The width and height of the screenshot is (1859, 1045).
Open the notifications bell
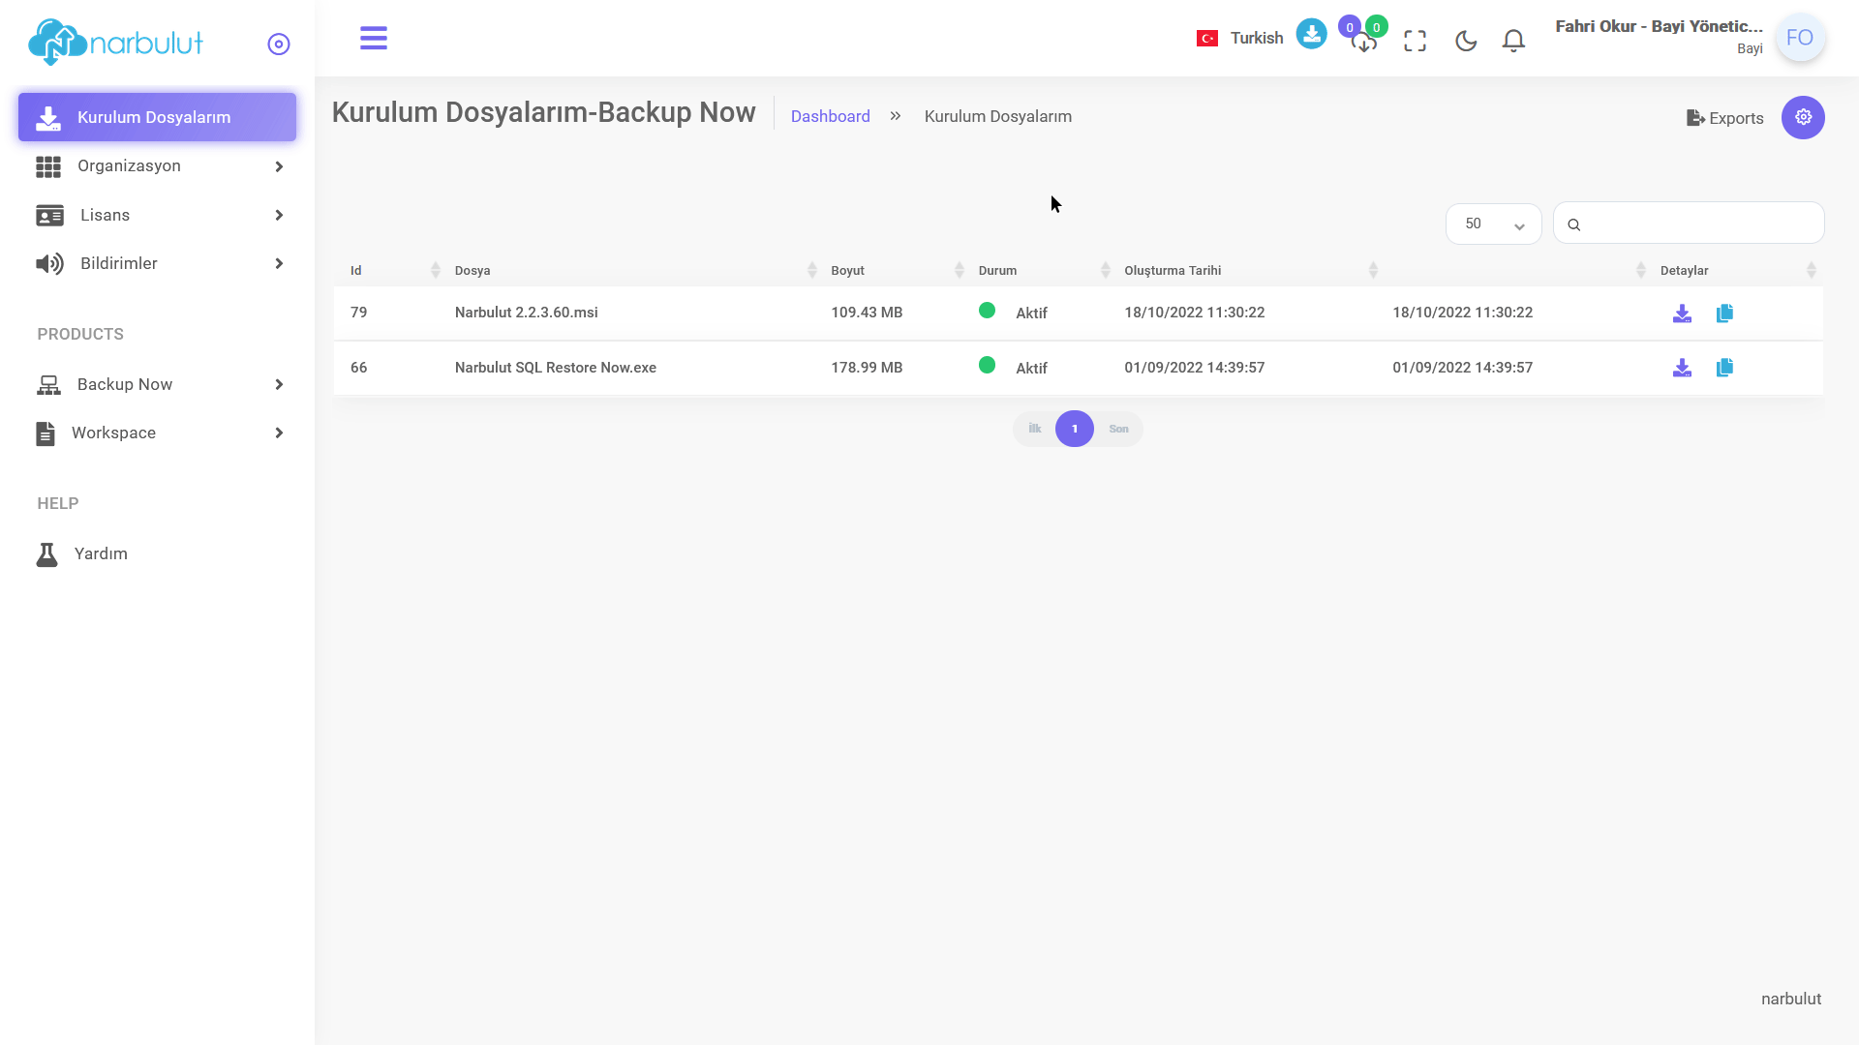point(1513,41)
